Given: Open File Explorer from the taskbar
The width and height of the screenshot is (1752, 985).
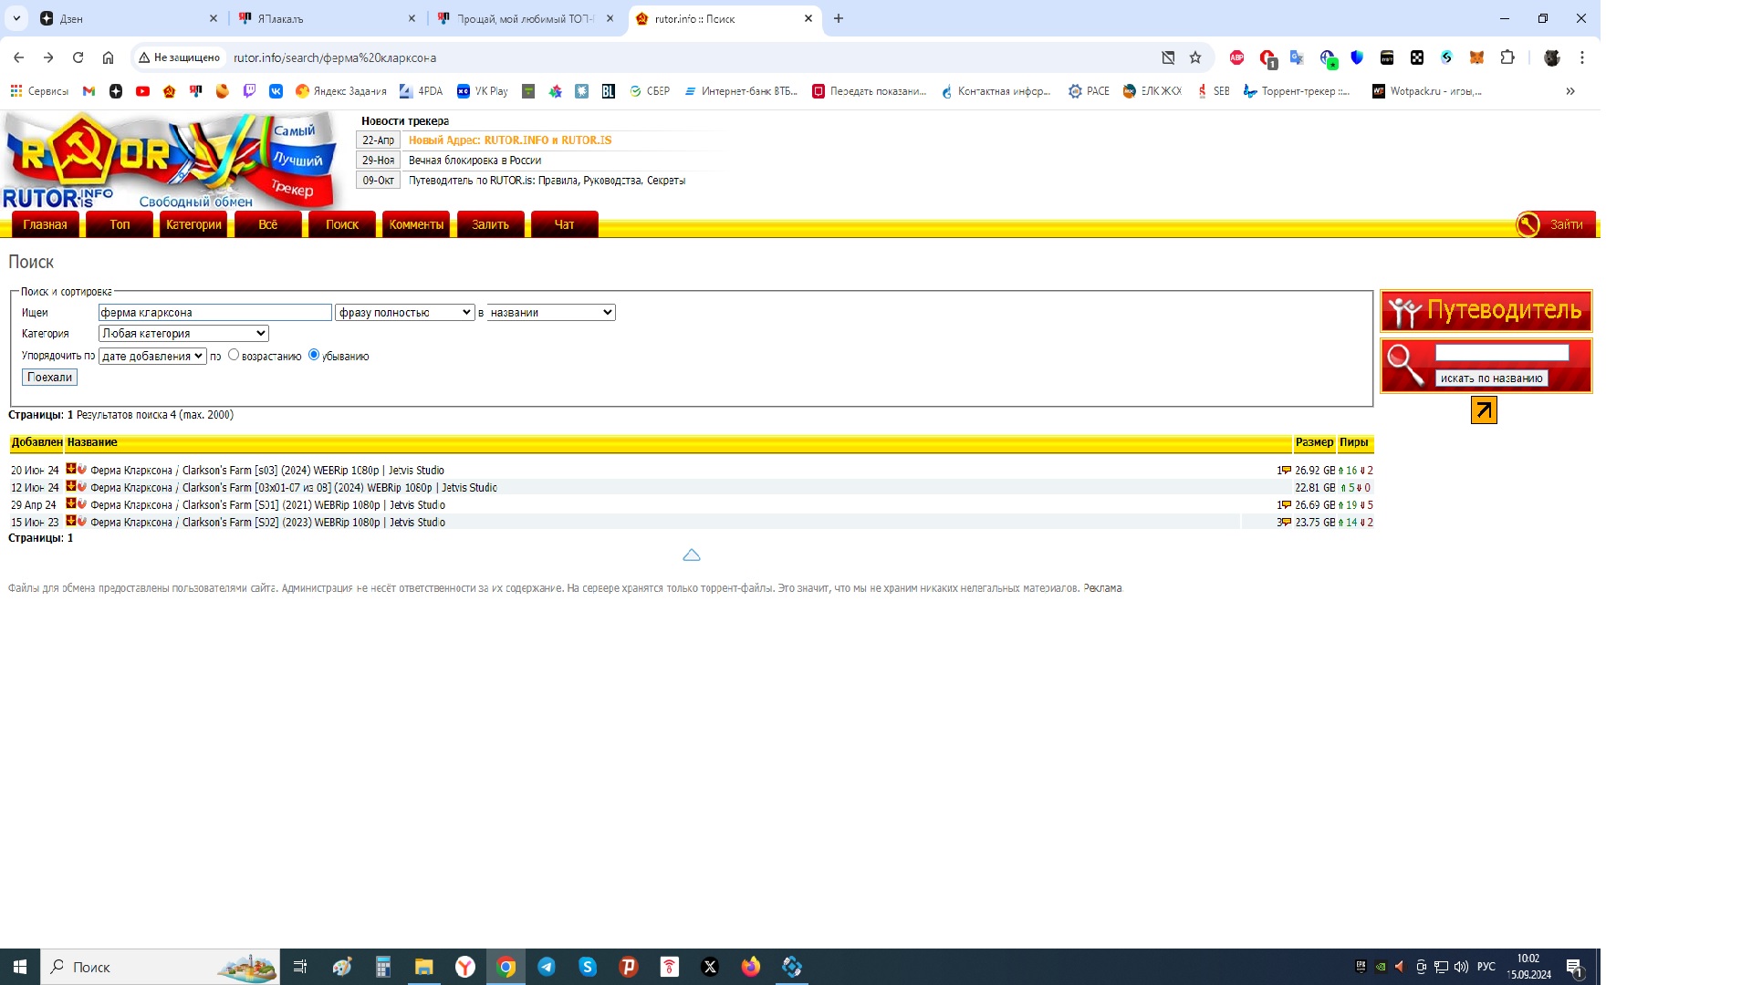Looking at the screenshot, I should point(424,967).
